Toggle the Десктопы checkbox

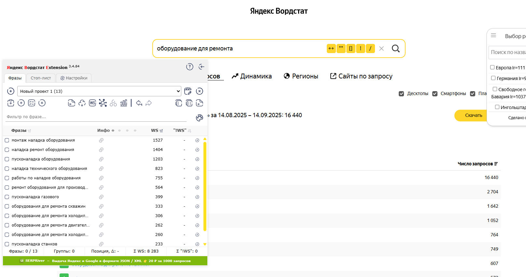tap(401, 94)
